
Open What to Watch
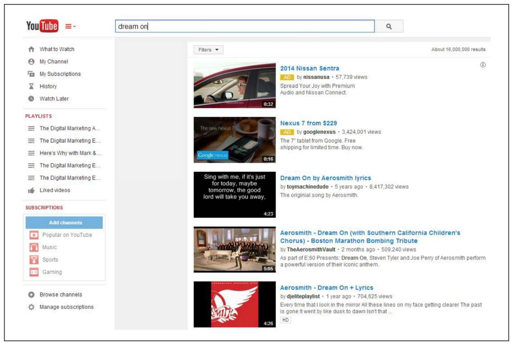coord(57,49)
